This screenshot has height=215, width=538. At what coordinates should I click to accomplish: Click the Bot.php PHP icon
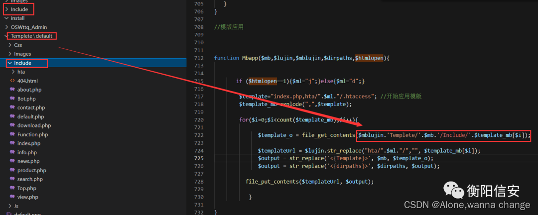[12, 99]
